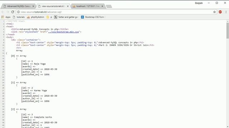Screen dimensions: 229x128
Task: Open the site info icon in the address bar
Action: pos(18,12)
